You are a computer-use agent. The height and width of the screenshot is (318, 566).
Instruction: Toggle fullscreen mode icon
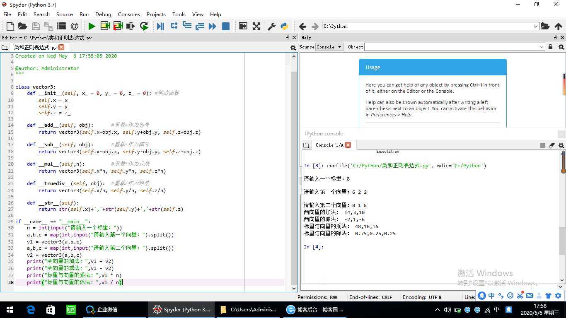tap(256, 26)
